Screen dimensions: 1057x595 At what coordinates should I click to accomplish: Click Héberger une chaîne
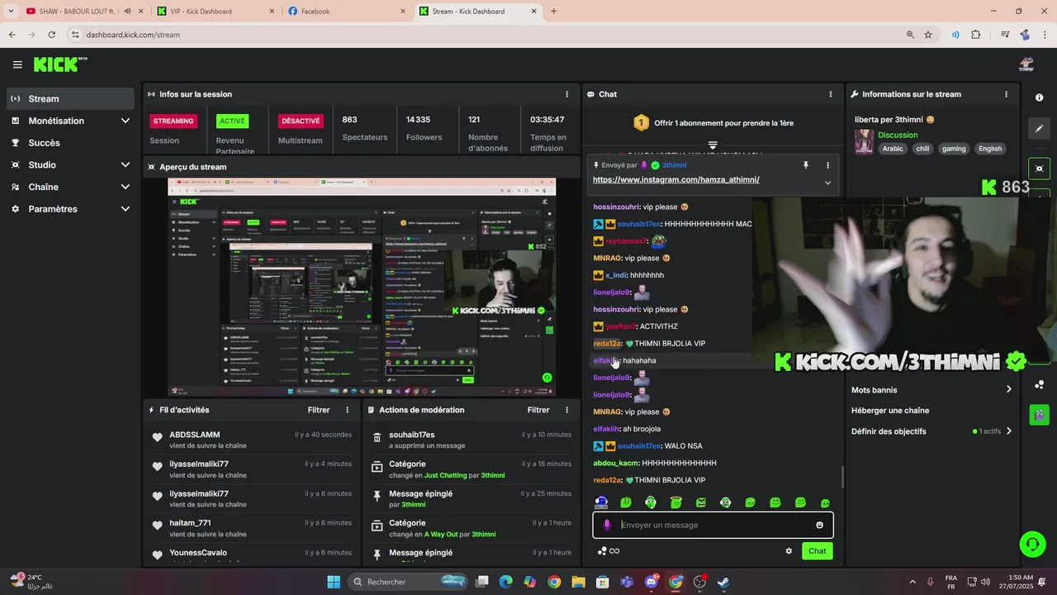pyautogui.click(x=890, y=411)
